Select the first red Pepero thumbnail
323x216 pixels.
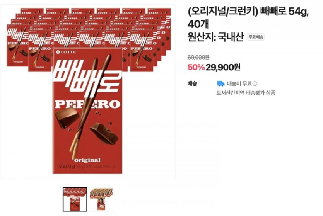75,199
